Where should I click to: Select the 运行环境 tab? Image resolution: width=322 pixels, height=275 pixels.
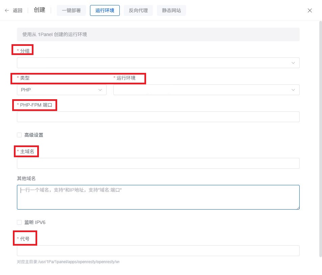pos(105,10)
